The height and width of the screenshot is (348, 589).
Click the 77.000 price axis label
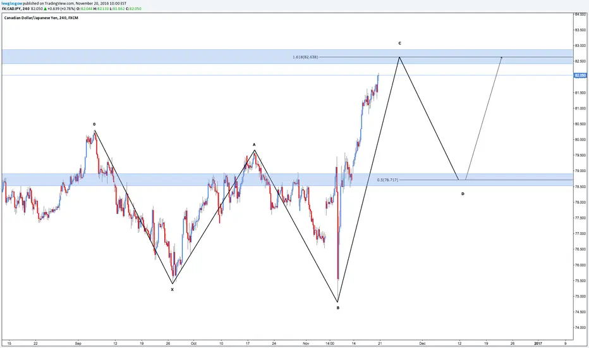[x=580, y=233]
